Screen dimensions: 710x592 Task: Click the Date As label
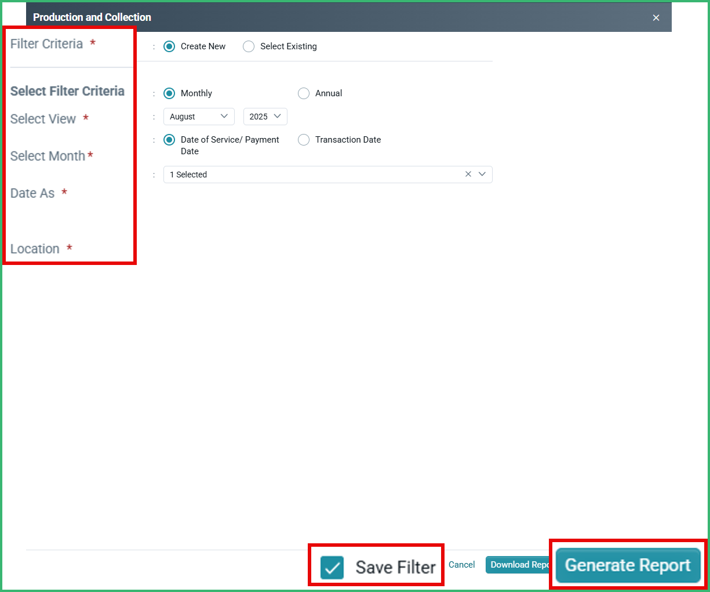[32, 193]
